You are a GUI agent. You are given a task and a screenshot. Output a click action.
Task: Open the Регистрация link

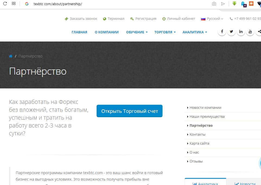[143, 19]
